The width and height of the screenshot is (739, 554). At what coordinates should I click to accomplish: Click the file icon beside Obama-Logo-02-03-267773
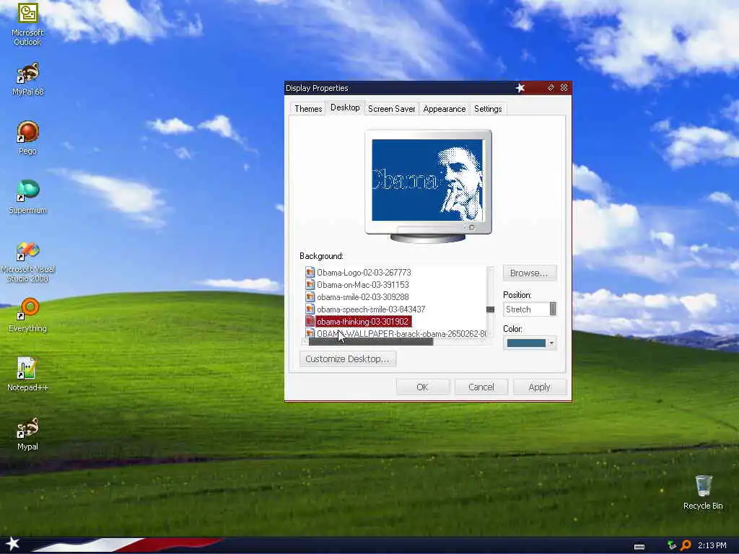310,272
